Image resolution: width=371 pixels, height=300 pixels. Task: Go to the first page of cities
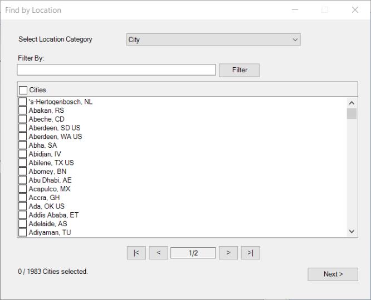(x=136, y=253)
